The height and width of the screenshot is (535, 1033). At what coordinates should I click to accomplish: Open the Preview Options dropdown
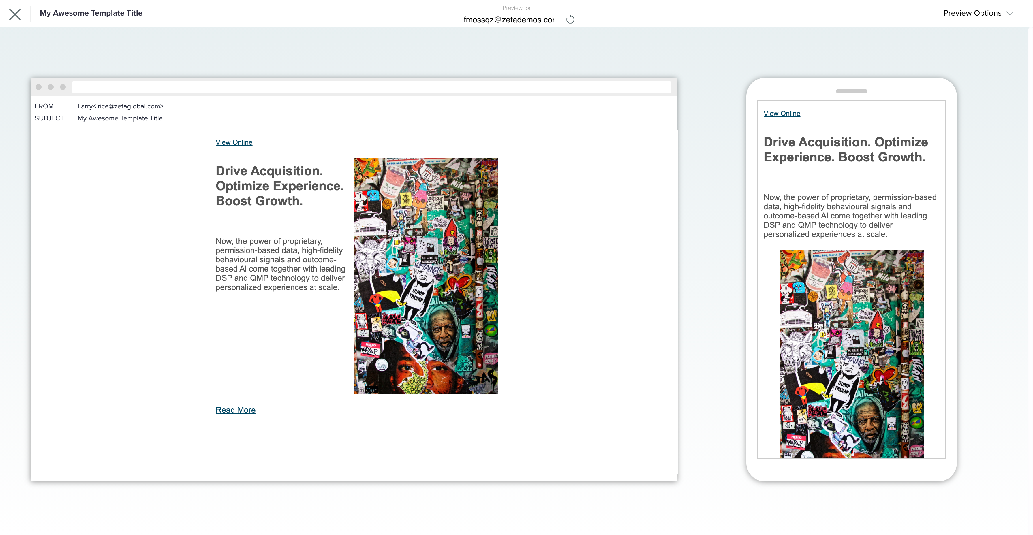point(978,13)
